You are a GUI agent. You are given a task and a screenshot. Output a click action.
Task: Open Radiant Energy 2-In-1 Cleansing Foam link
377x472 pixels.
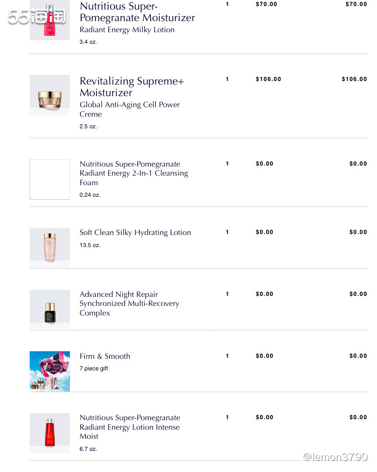[134, 173]
